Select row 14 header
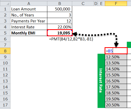 (x=5, y=87)
